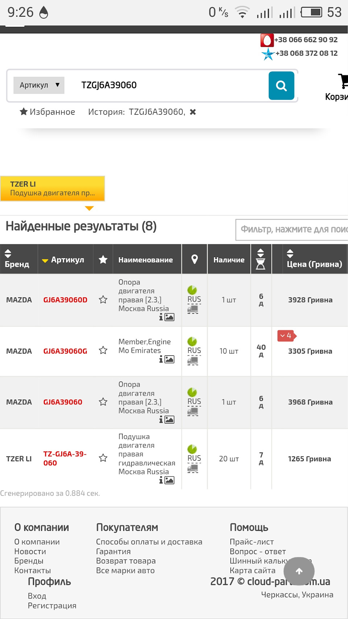Open Избранное favorites link
Screen dimensions: 348x619
[47, 112]
